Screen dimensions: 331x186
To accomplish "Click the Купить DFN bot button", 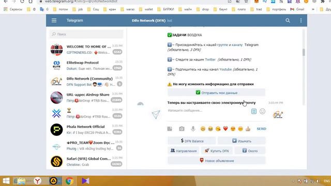I will 217,150.
